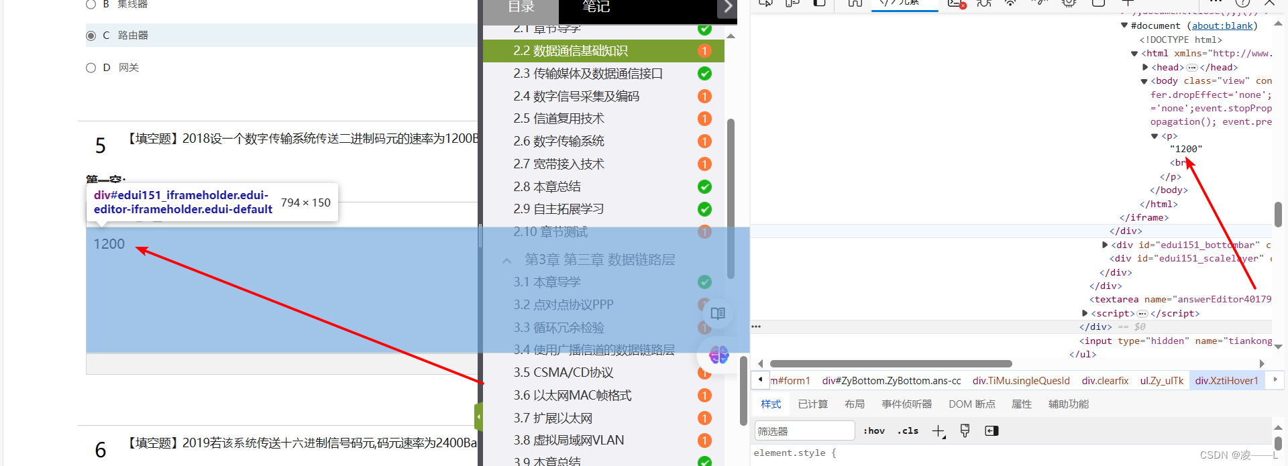
Task: Click the green checkmark beside 3.1 本章导学
Action: 704,282
